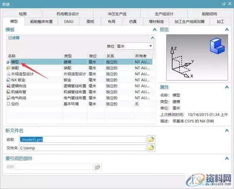Viewport: 234px width, 189px height.
Task: Click the reset icon in title bar
Action: point(224,4)
